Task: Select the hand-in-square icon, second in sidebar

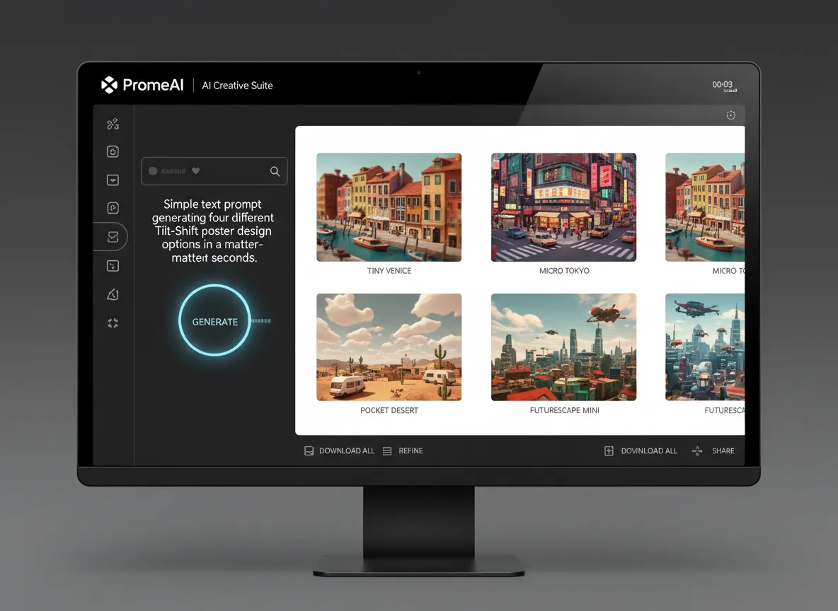Action: pyautogui.click(x=113, y=151)
